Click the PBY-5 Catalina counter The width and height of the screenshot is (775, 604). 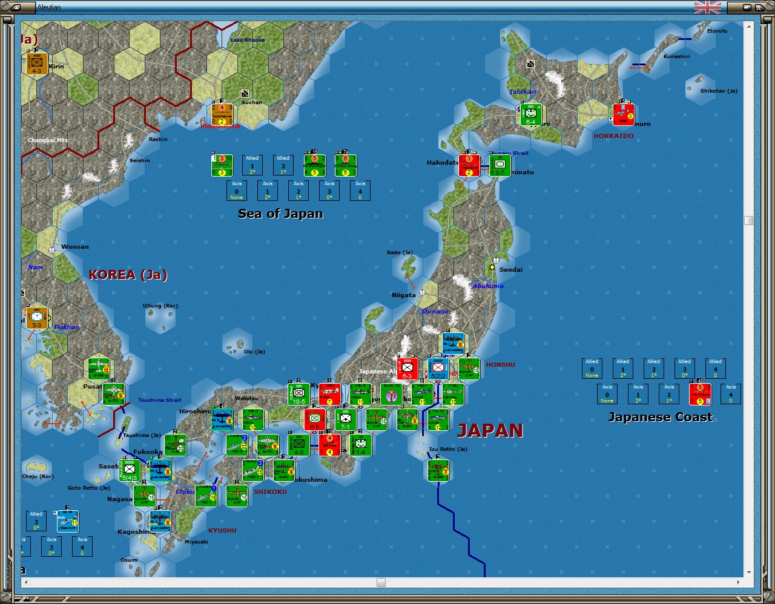237,445
